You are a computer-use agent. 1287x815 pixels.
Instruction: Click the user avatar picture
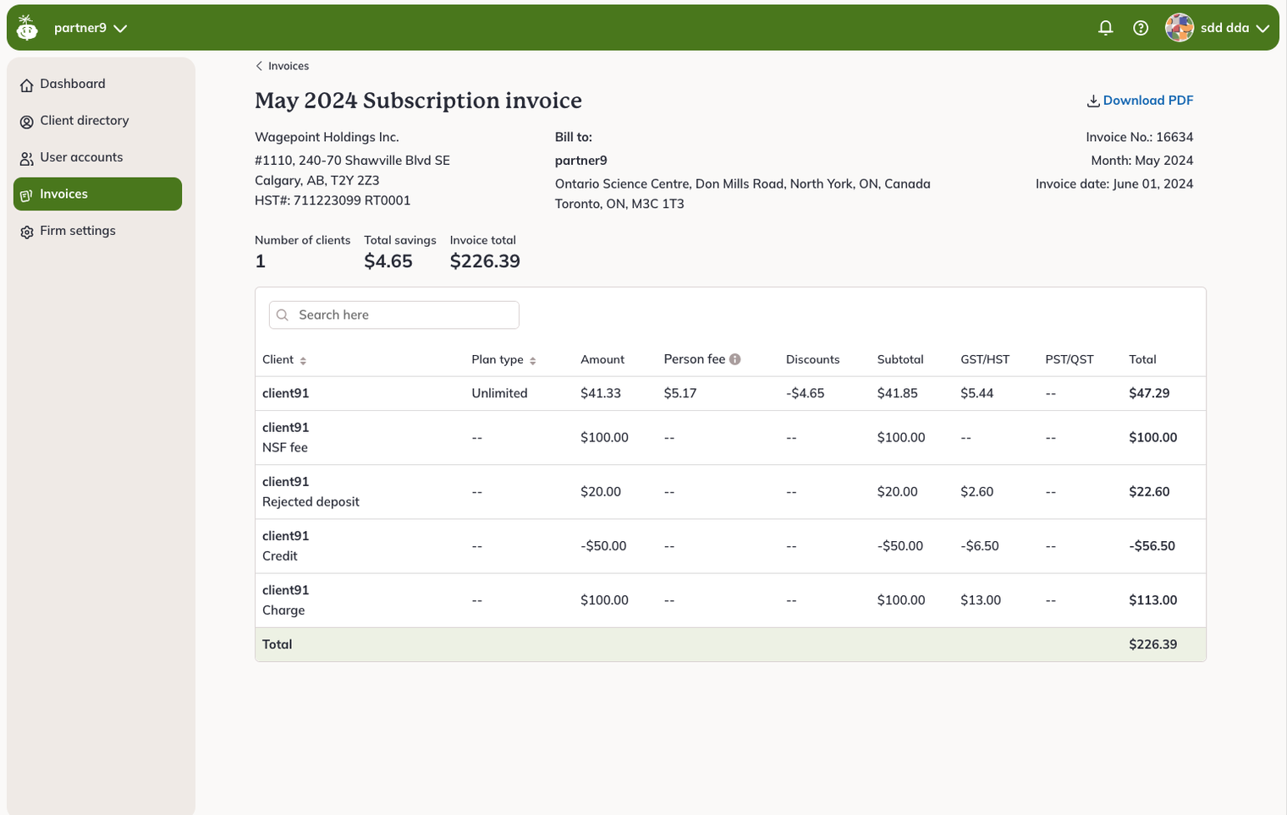coord(1180,28)
